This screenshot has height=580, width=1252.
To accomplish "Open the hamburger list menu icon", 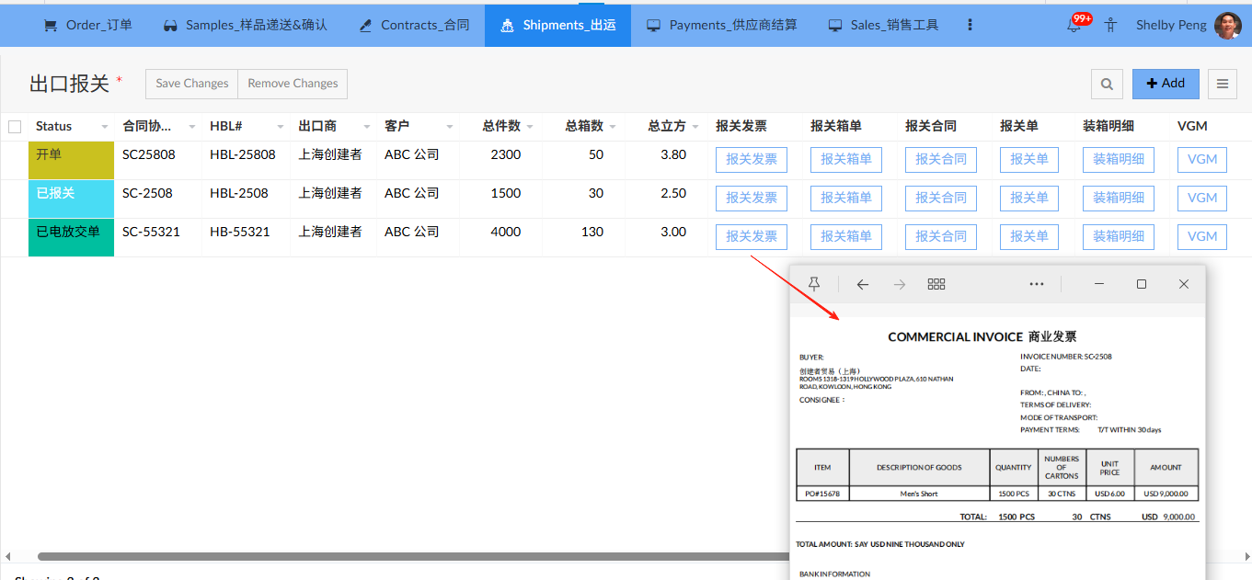I will (x=1222, y=84).
